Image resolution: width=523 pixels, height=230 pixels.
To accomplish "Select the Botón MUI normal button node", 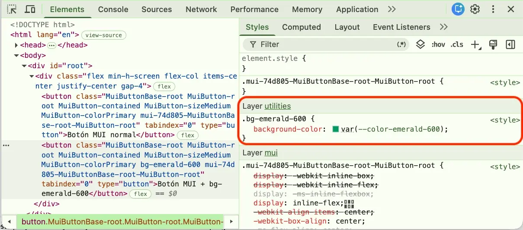I will coord(138,116).
